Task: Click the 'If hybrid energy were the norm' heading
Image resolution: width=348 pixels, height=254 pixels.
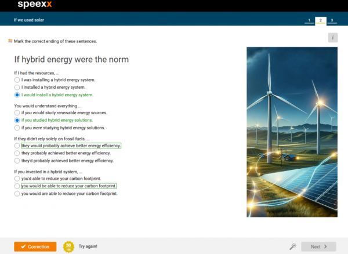Action: point(71,60)
